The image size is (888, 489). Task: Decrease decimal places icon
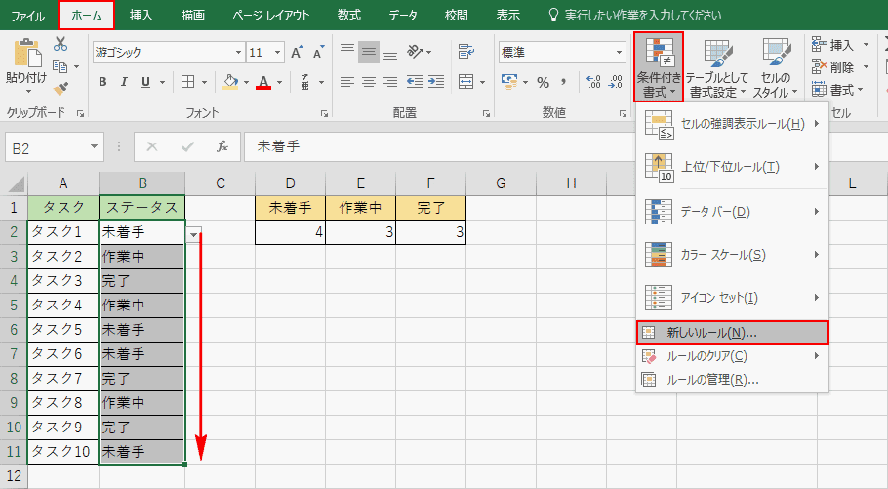[616, 83]
